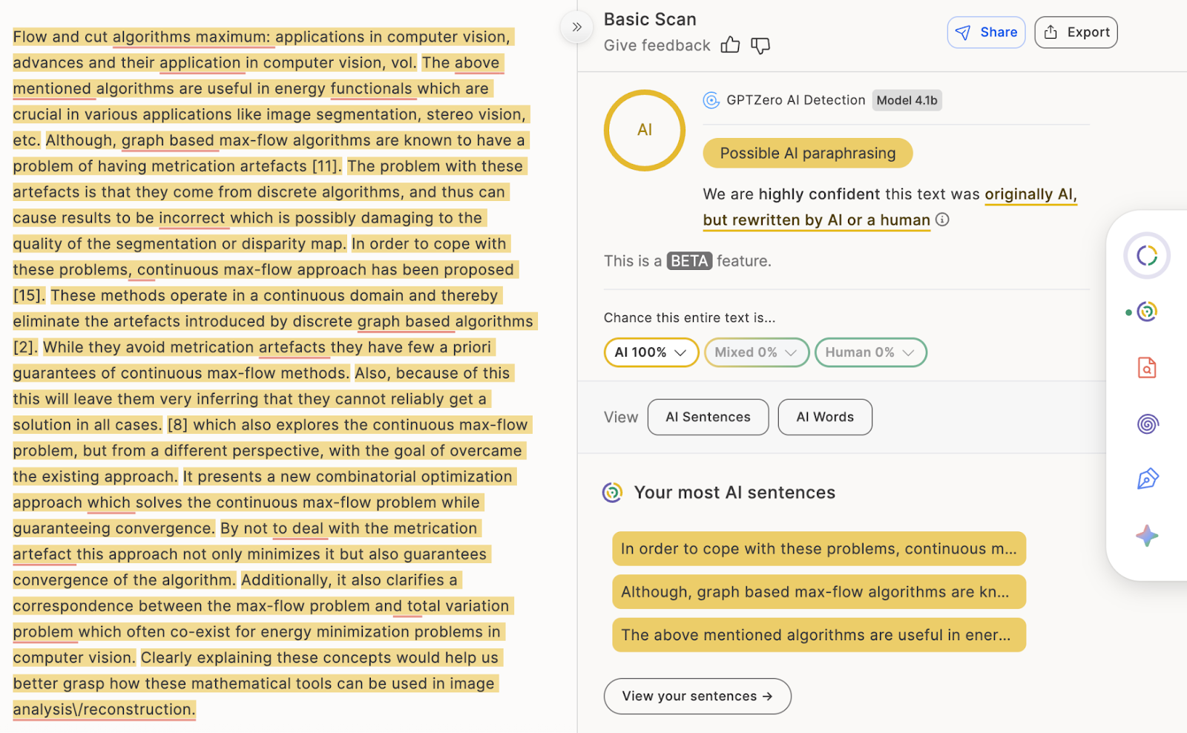Screen dimensions: 1187x733
Task: Click the thumbs down feedback icon
Action: pos(760,45)
